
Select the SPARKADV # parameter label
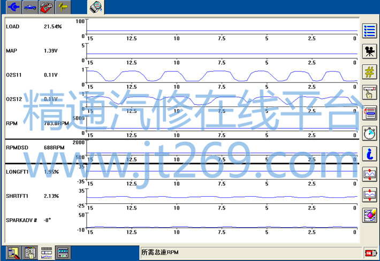pyautogui.click(x=21, y=220)
